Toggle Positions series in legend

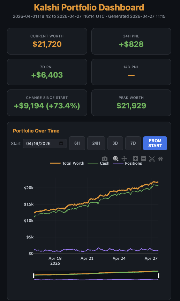(x=128, y=163)
